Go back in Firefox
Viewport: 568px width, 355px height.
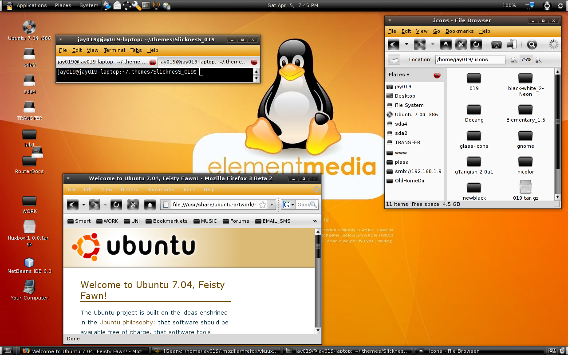pyautogui.click(x=73, y=205)
